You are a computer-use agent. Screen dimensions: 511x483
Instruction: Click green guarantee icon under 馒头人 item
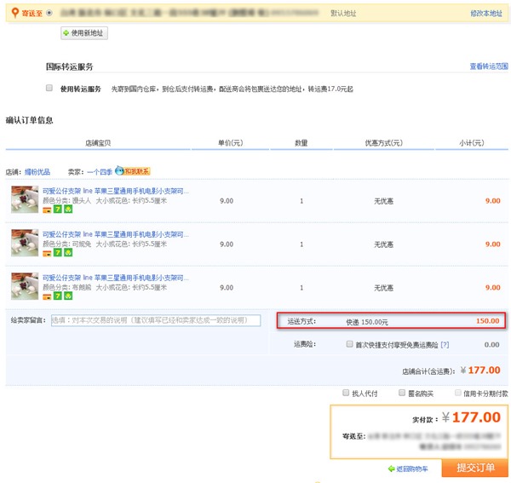click(x=68, y=210)
